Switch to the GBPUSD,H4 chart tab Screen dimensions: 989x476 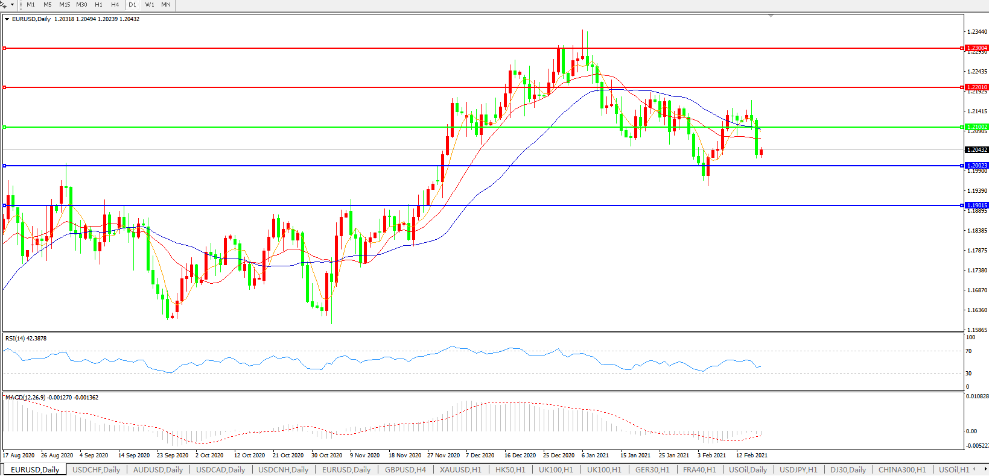405,470
